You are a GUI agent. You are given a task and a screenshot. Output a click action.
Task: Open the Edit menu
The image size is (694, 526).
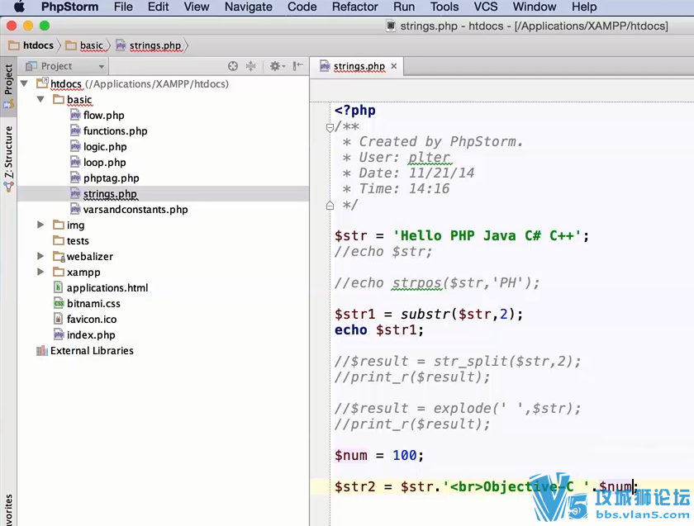(x=158, y=7)
